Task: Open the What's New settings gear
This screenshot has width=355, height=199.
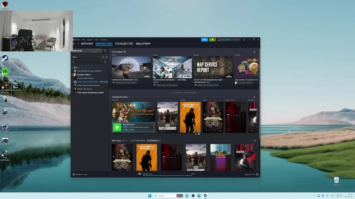Action: (x=125, y=52)
